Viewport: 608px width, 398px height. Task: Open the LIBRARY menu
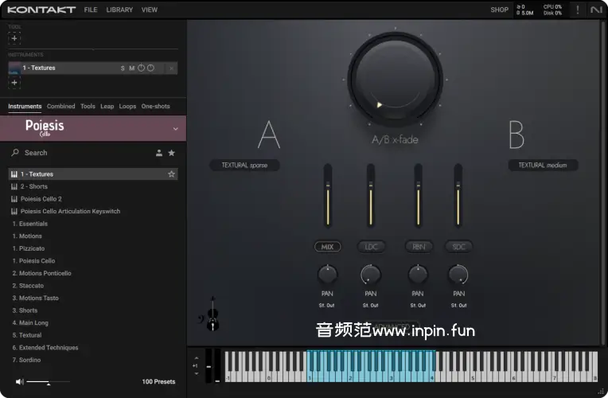coord(119,10)
